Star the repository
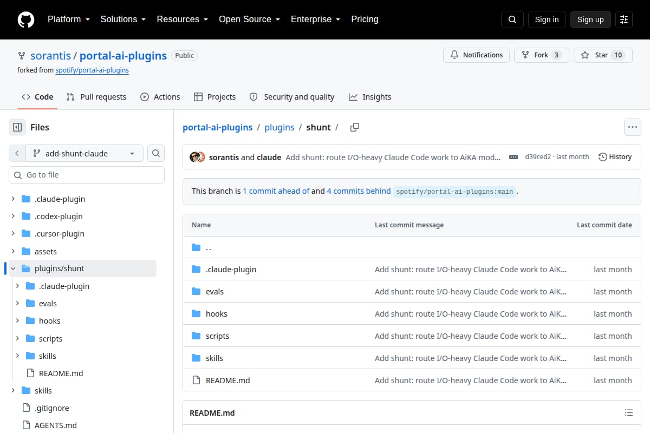Image resolution: width=650 pixels, height=433 pixels. (603, 55)
